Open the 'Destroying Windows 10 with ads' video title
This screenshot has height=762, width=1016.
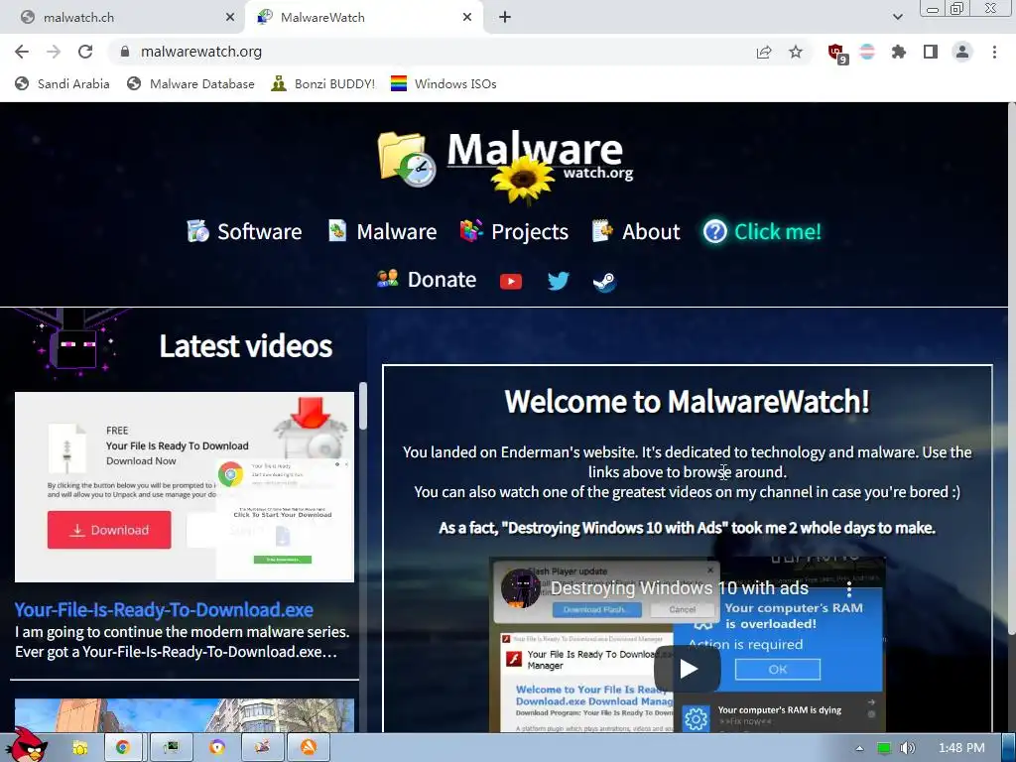680,588
